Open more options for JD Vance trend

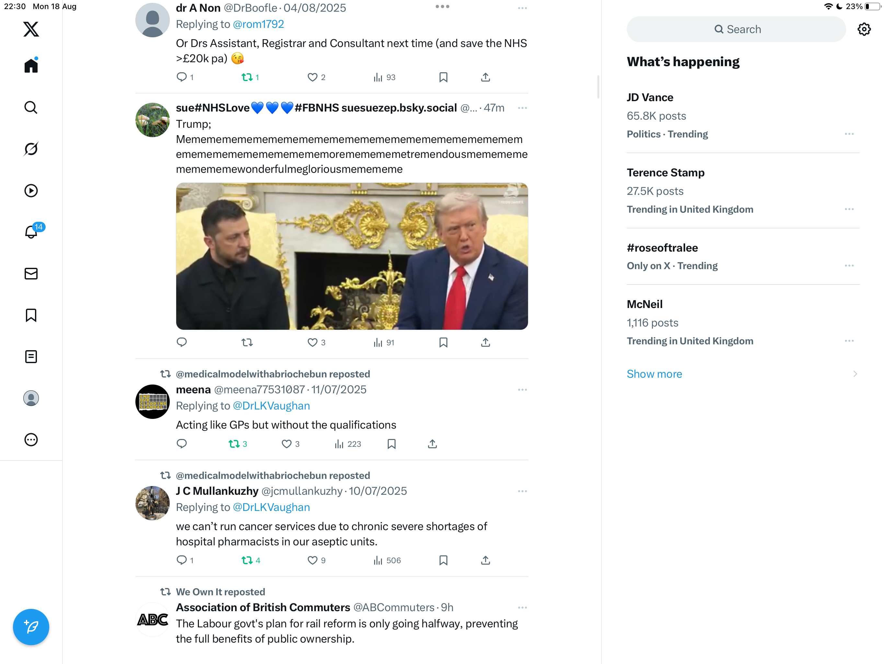pyautogui.click(x=849, y=134)
